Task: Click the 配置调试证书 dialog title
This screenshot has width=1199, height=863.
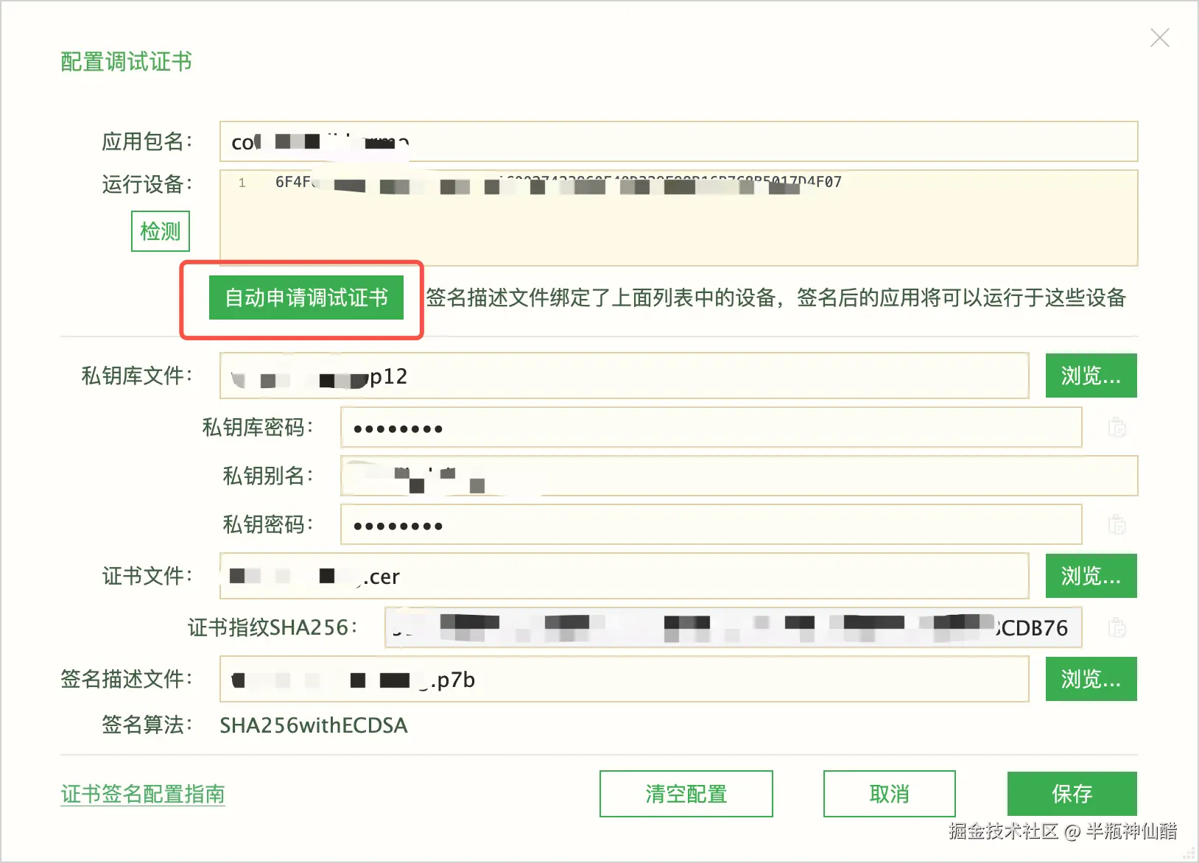Action: (126, 62)
